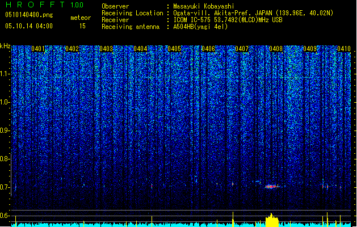Click the 0402 time marker
This screenshot has width=357, height=227.
pyautogui.click(x=72, y=49)
